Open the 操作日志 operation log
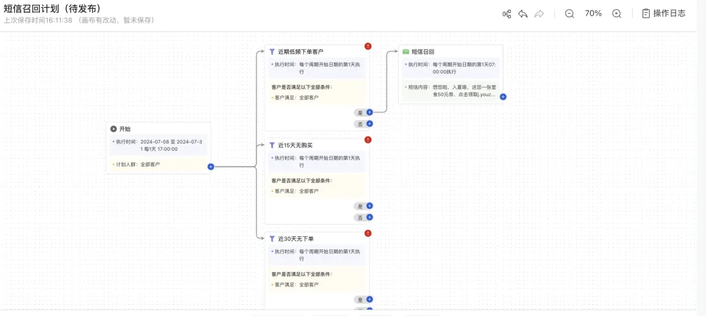Image resolution: width=706 pixels, height=316 pixels. (663, 14)
